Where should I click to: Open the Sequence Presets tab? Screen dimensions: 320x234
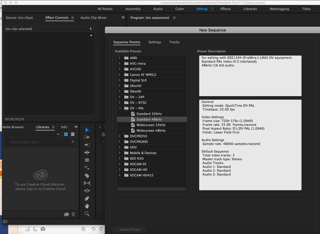(x=127, y=42)
